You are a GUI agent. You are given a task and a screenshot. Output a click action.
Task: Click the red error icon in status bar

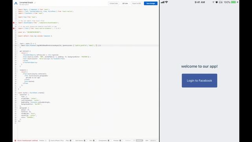15,140
